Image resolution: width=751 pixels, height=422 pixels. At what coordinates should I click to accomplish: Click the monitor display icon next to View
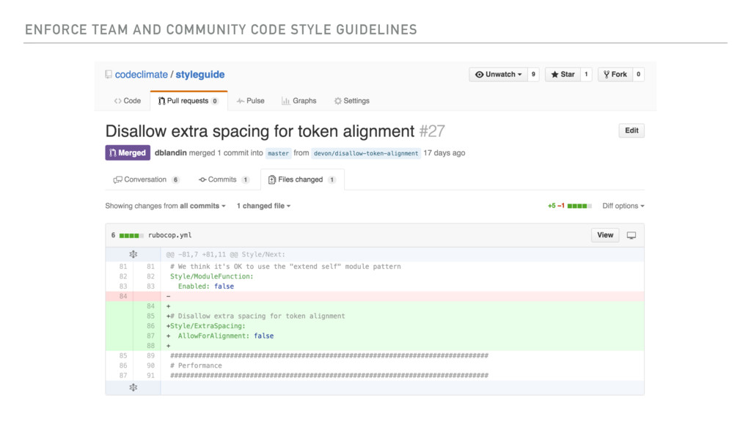point(631,235)
